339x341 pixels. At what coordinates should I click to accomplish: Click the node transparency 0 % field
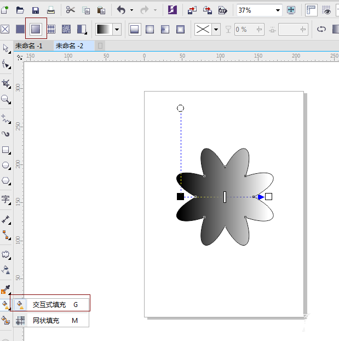249,30
